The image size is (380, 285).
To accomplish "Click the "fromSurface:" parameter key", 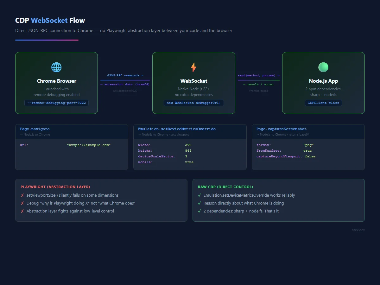I will click(269, 151).
